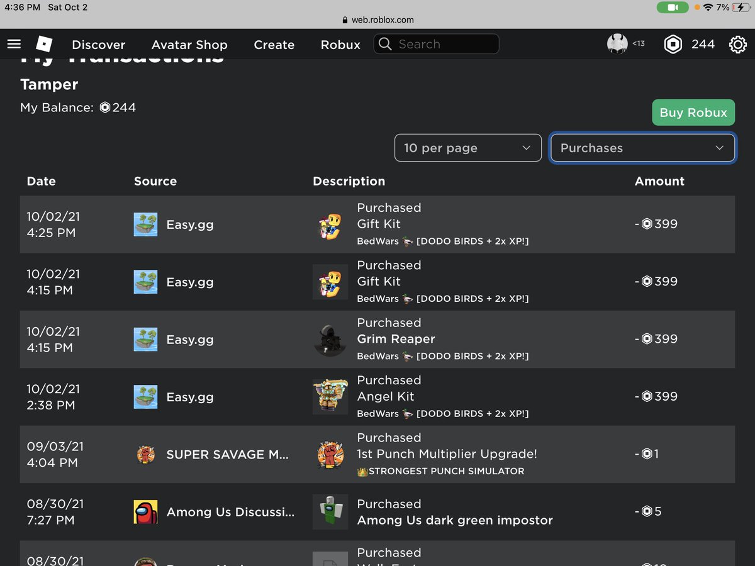Open 1st Punch Multiplier Upgrade! link
This screenshot has height=566, width=755.
tap(447, 453)
